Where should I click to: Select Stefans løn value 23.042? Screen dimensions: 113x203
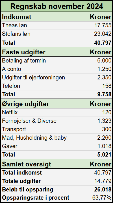point(92,34)
